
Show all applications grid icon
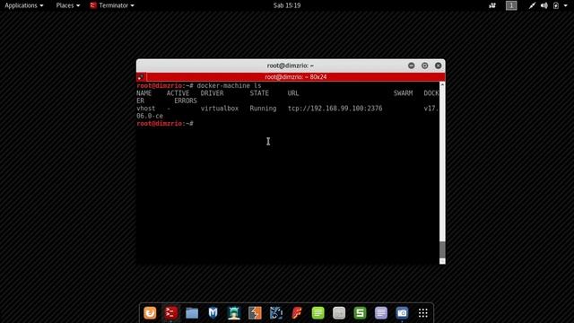[x=422, y=313]
